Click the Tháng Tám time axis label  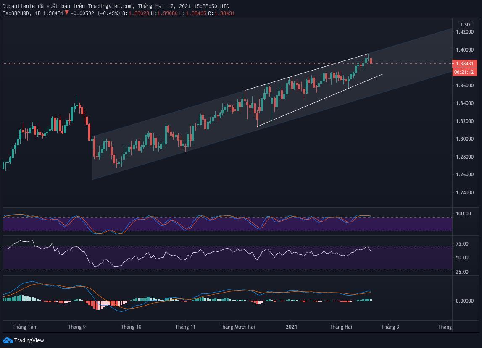pos(25,327)
